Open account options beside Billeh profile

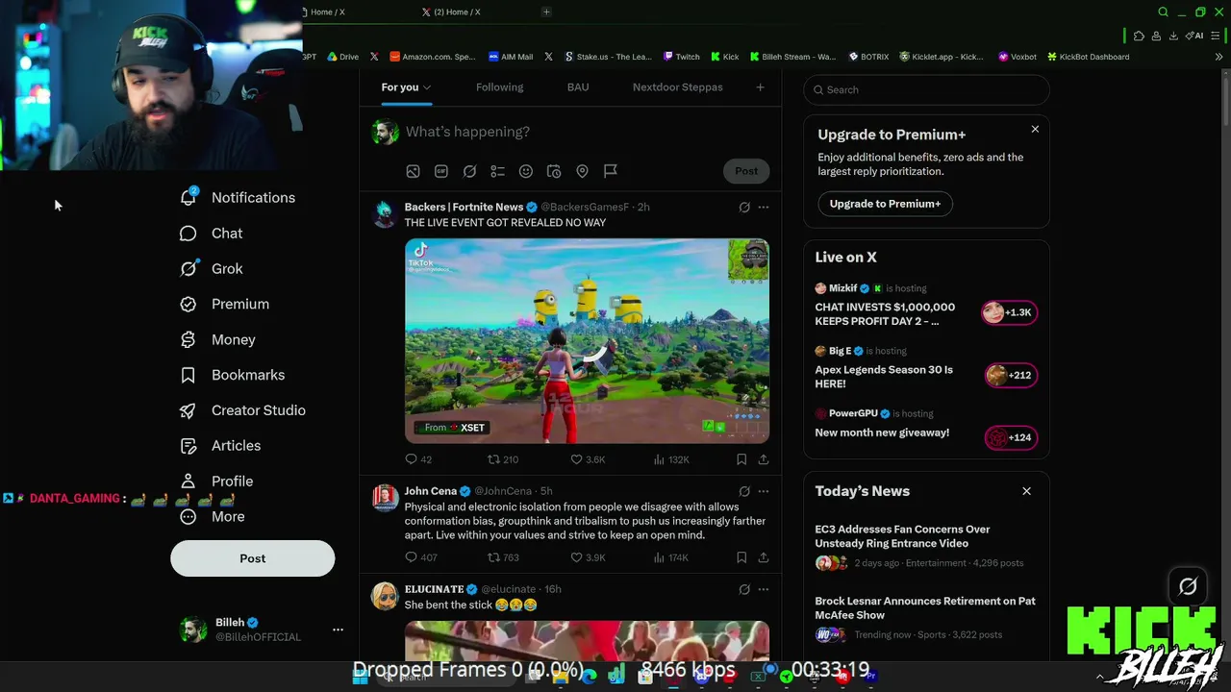coord(338,630)
